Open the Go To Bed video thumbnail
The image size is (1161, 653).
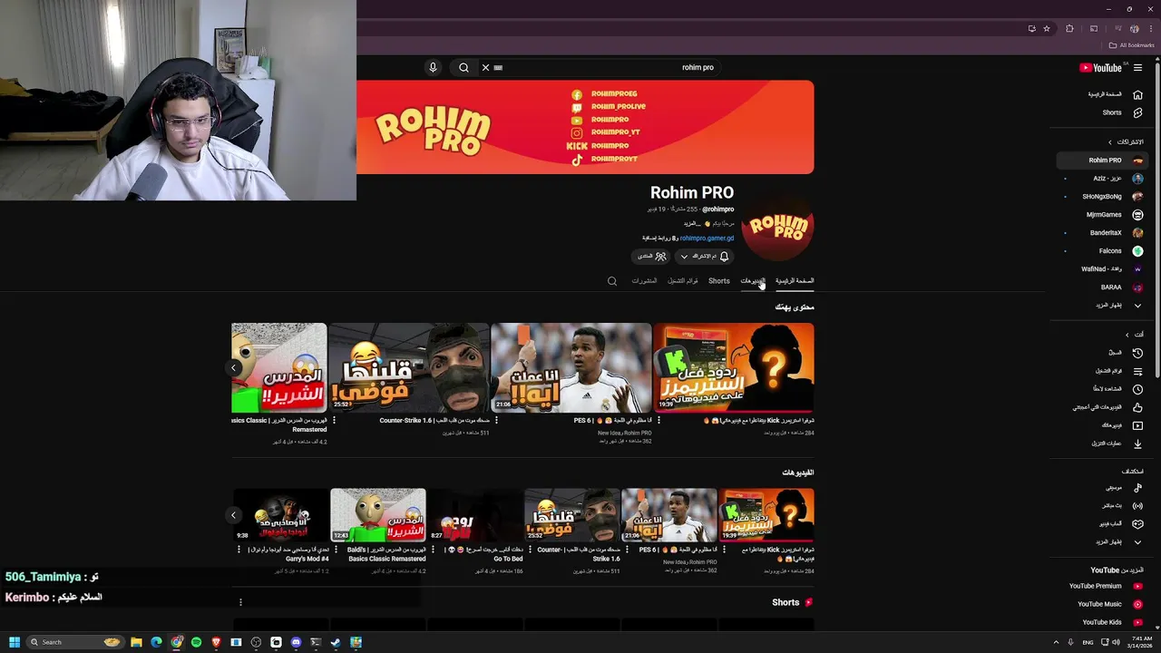tap(475, 515)
